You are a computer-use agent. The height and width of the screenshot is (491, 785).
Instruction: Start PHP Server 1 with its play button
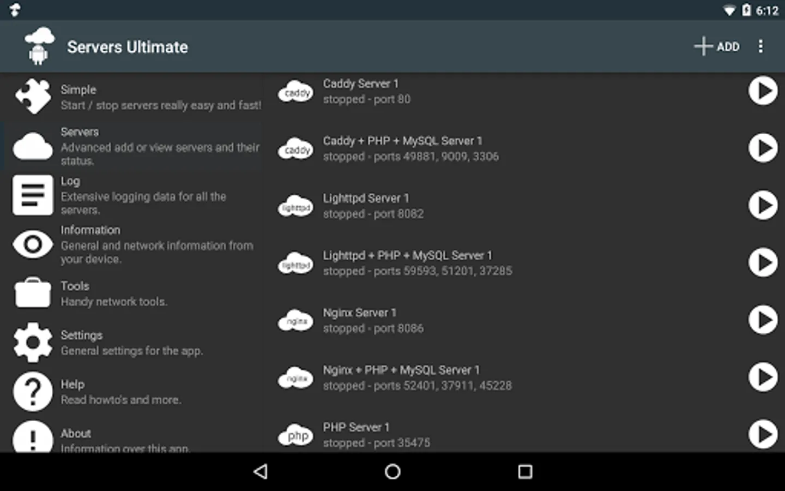pos(763,434)
